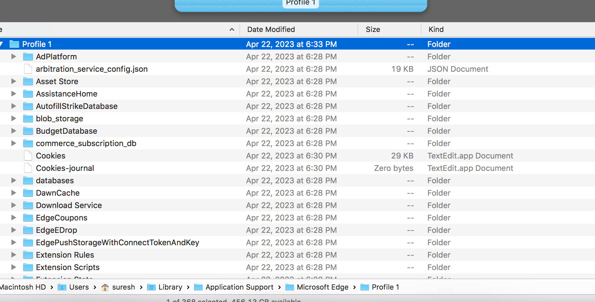The width and height of the screenshot is (595, 302).
Task: Click the AdPlatform folder icon
Action: tap(28, 57)
